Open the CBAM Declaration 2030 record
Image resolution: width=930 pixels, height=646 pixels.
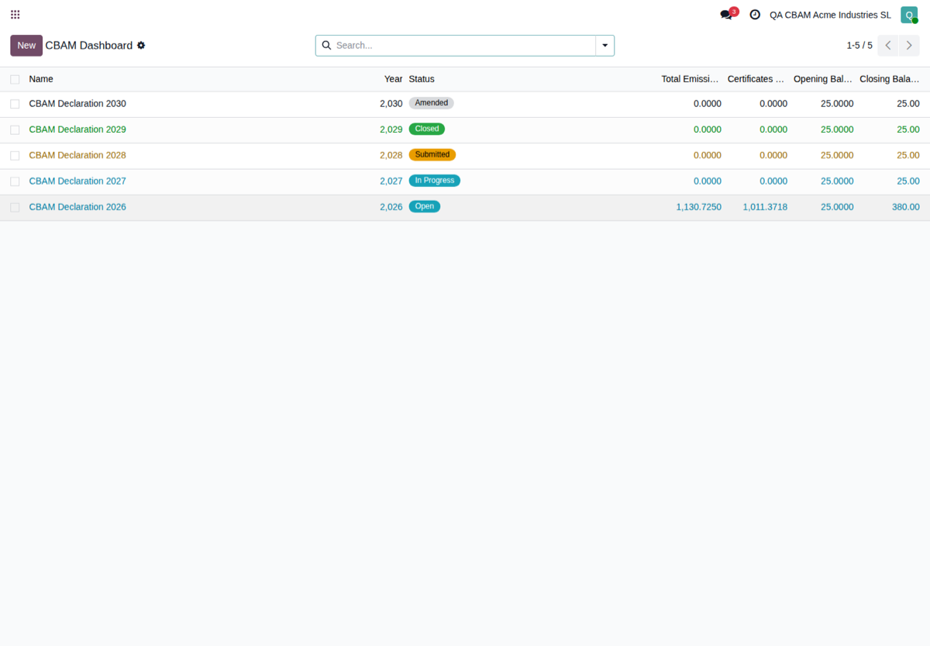pos(77,104)
